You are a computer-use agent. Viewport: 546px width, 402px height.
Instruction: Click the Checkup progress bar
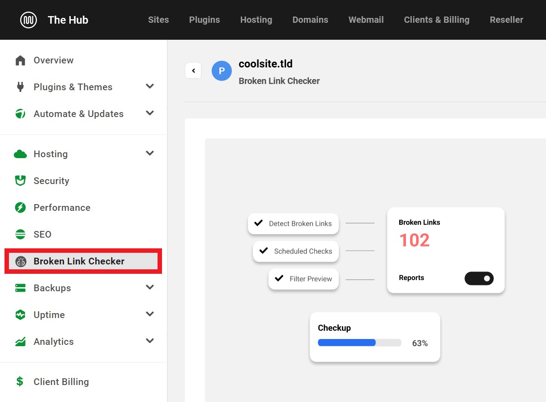(x=359, y=343)
